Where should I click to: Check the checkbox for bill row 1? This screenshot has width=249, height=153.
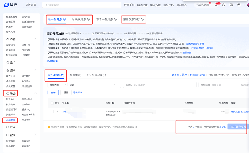[52, 112]
